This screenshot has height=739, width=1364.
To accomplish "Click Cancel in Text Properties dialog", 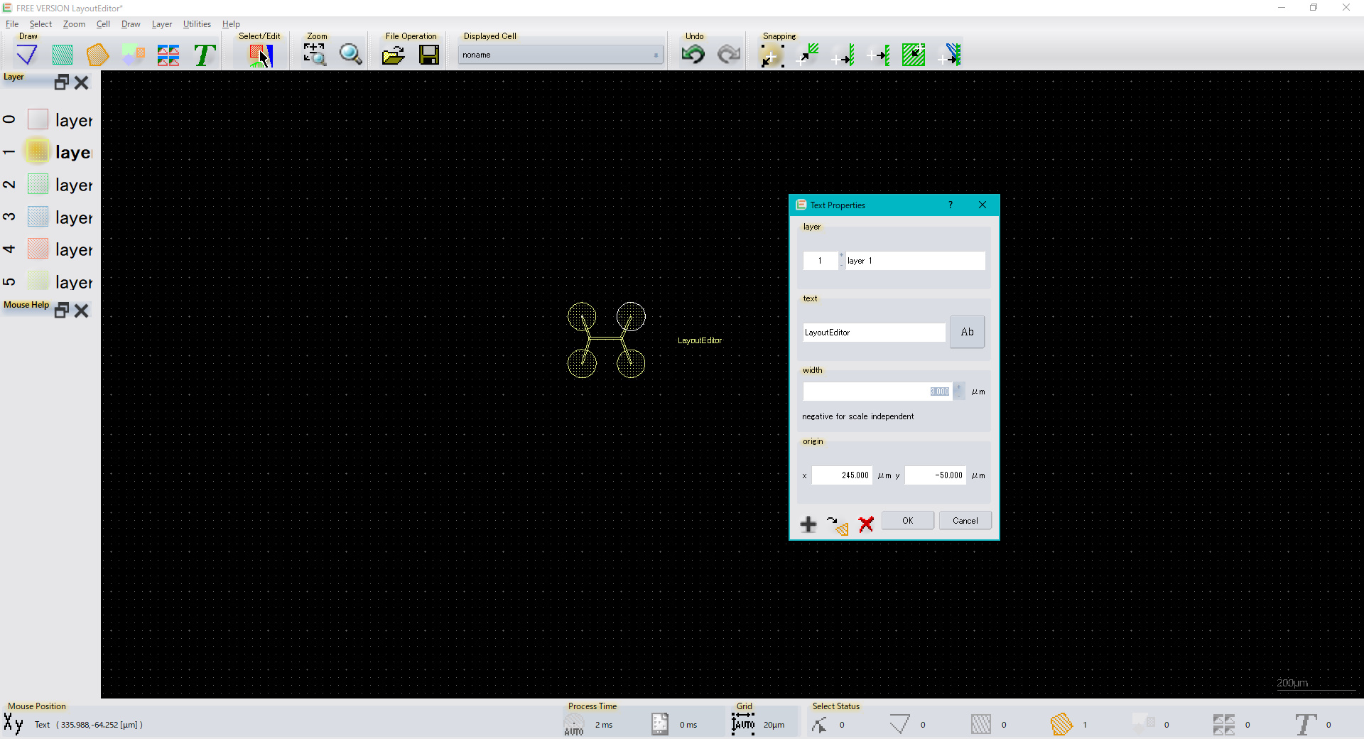I will click(x=965, y=520).
